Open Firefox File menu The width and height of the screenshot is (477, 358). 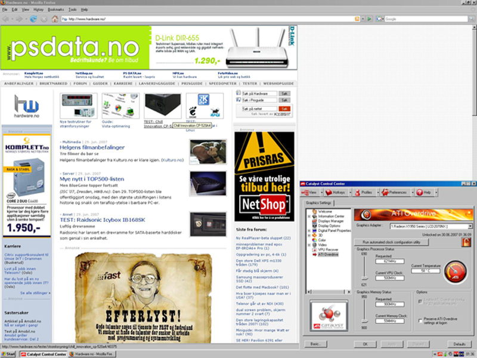click(5, 10)
